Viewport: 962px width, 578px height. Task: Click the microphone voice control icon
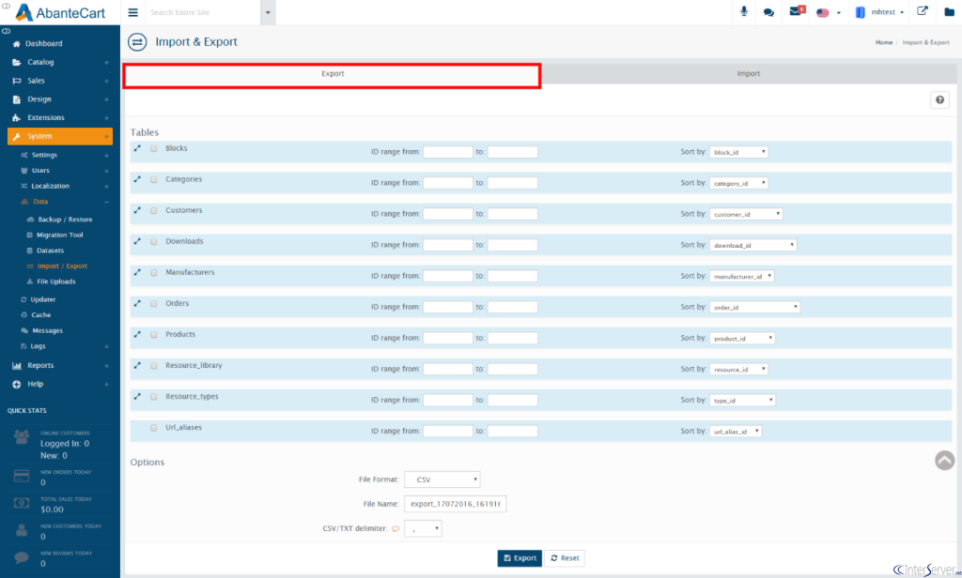tap(744, 11)
